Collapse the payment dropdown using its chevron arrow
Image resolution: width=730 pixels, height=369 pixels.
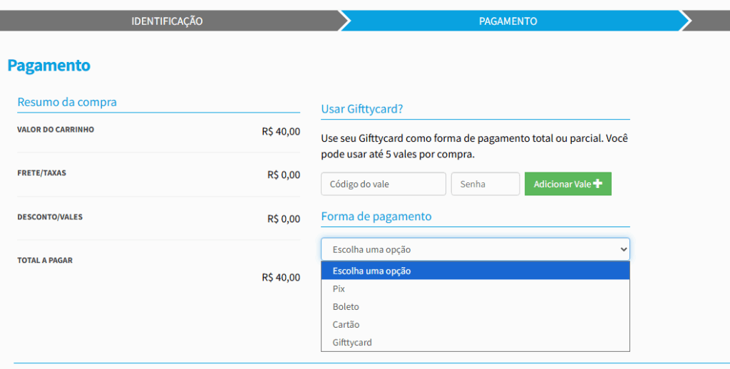point(624,249)
